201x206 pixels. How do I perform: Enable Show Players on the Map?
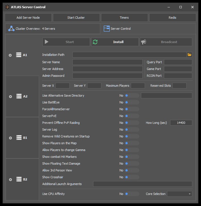tap(132, 143)
